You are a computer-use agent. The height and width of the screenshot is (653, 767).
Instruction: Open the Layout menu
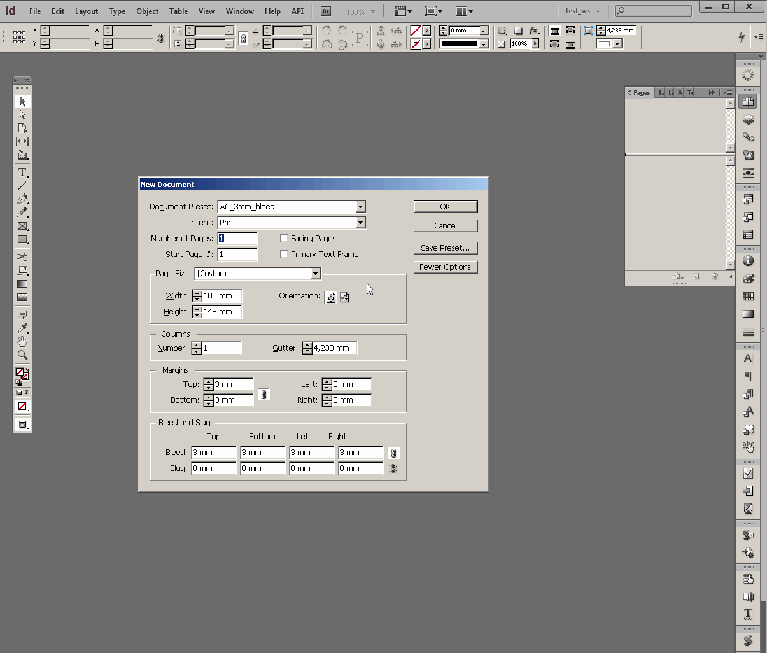87,11
